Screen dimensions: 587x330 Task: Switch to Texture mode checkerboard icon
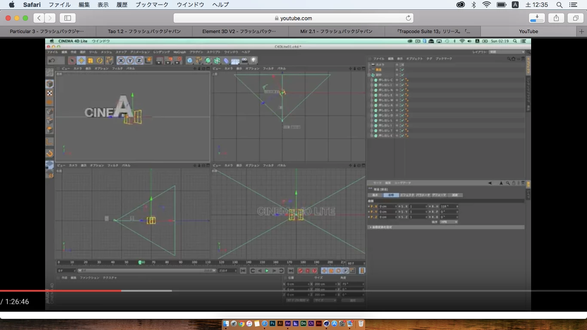(x=50, y=93)
